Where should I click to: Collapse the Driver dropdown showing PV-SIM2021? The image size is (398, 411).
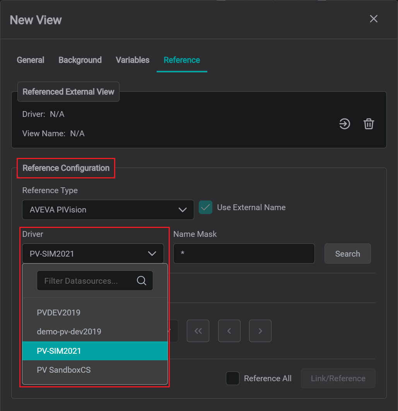pyautogui.click(x=93, y=253)
